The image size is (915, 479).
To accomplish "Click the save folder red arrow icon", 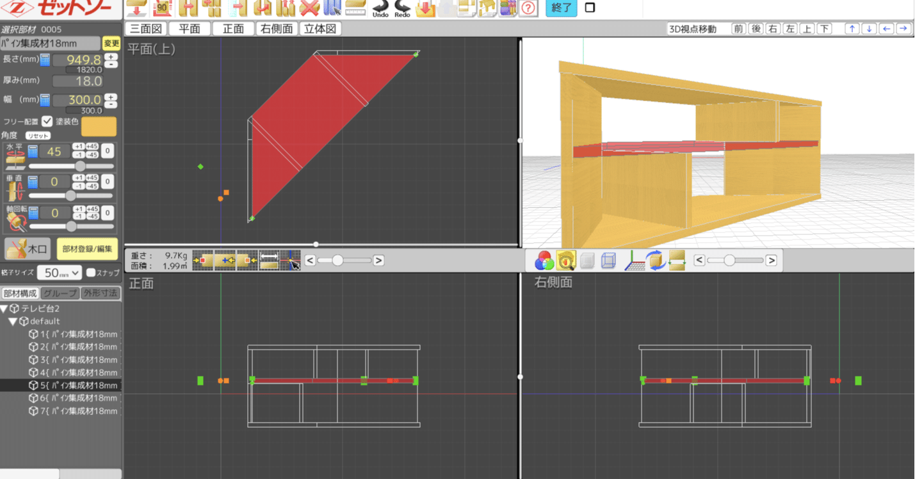I will (424, 8).
